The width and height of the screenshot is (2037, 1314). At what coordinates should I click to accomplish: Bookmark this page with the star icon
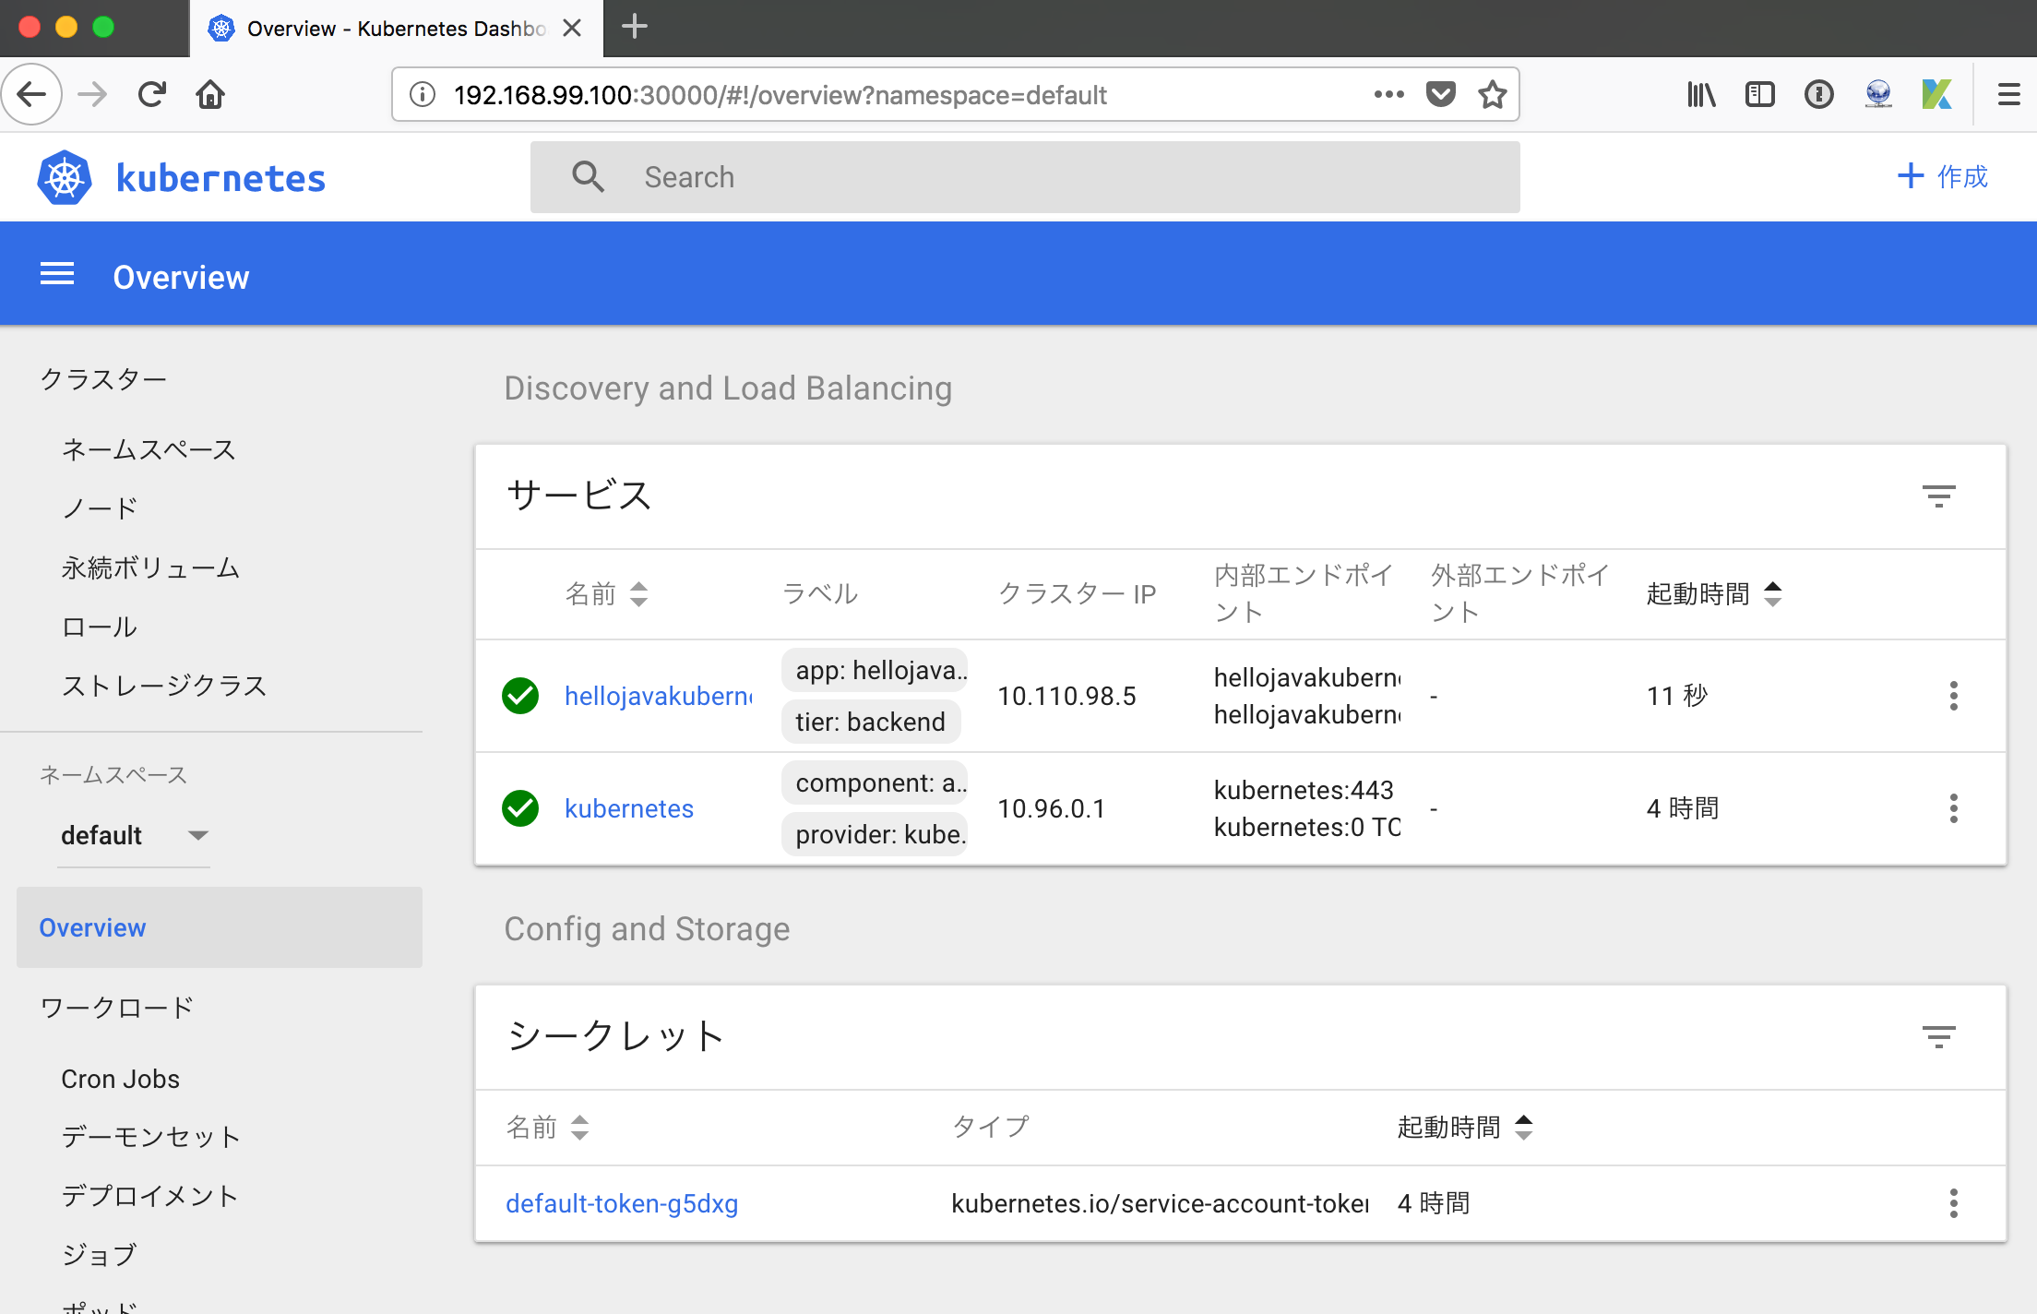pos(1492,93)
